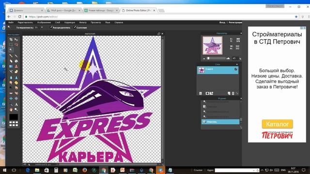Bookmark page with the star icon

click(x=296, y=17)
